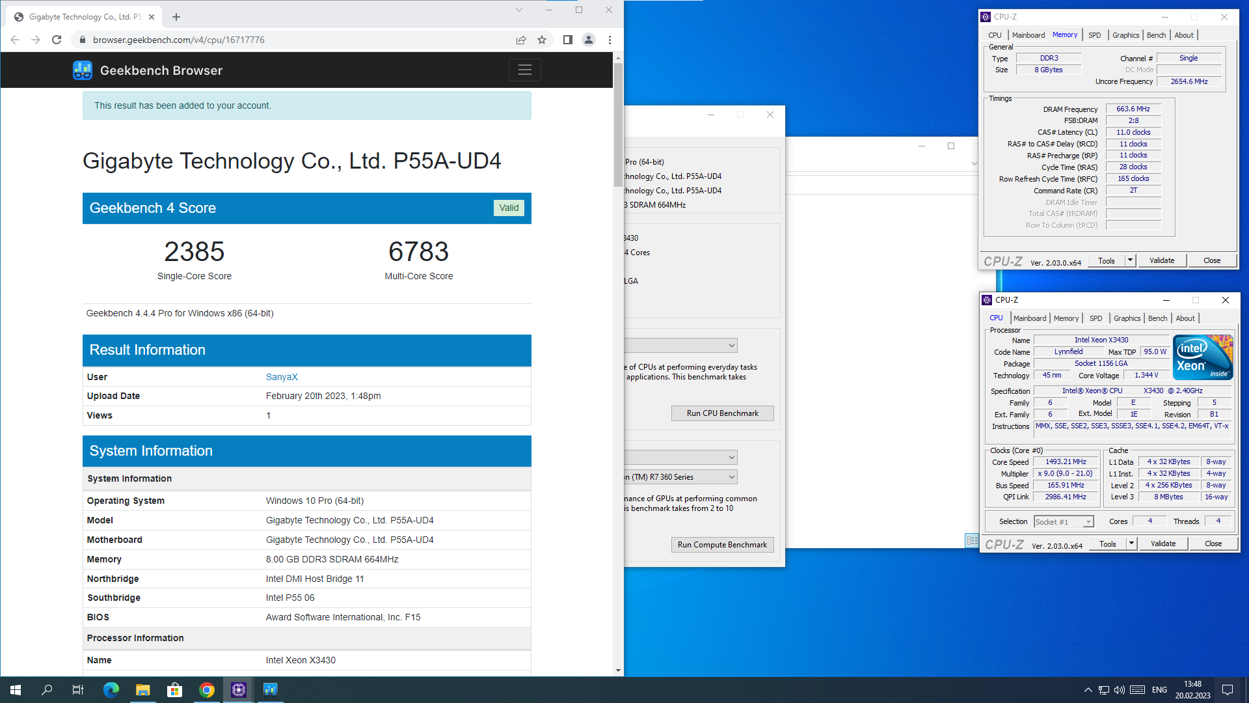The width and height of the screenshot is (1249, 703).
Task: Open network status tray icon
Action: [x=1103, y=690]
